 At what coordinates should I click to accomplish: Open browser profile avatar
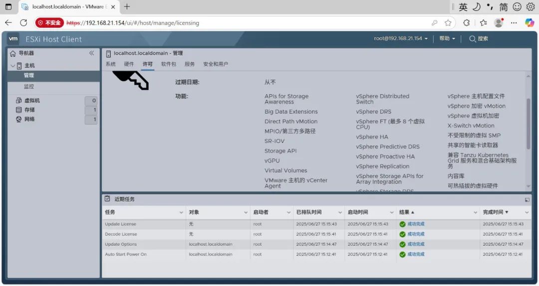pyautogui.click(x=499, y=22)
